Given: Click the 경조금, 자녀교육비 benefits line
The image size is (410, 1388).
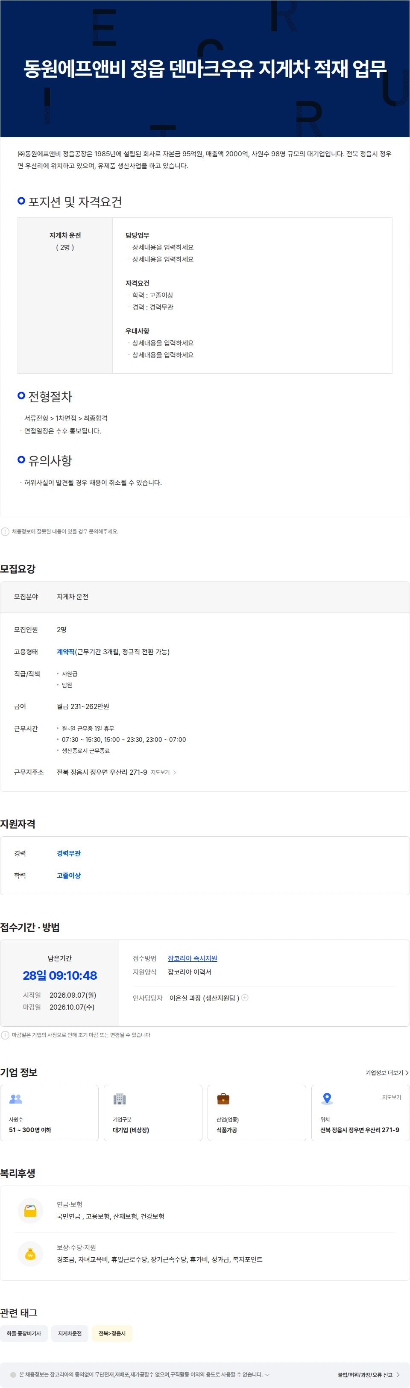Looking at the screenshot, I should point(159,1259).
